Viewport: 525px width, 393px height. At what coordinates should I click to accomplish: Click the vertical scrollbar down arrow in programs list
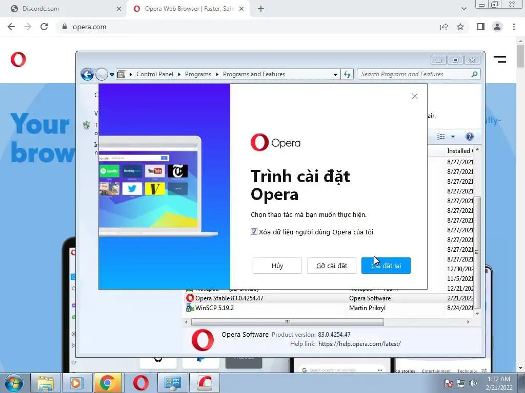pyautogui.click(x=477, y=314)
